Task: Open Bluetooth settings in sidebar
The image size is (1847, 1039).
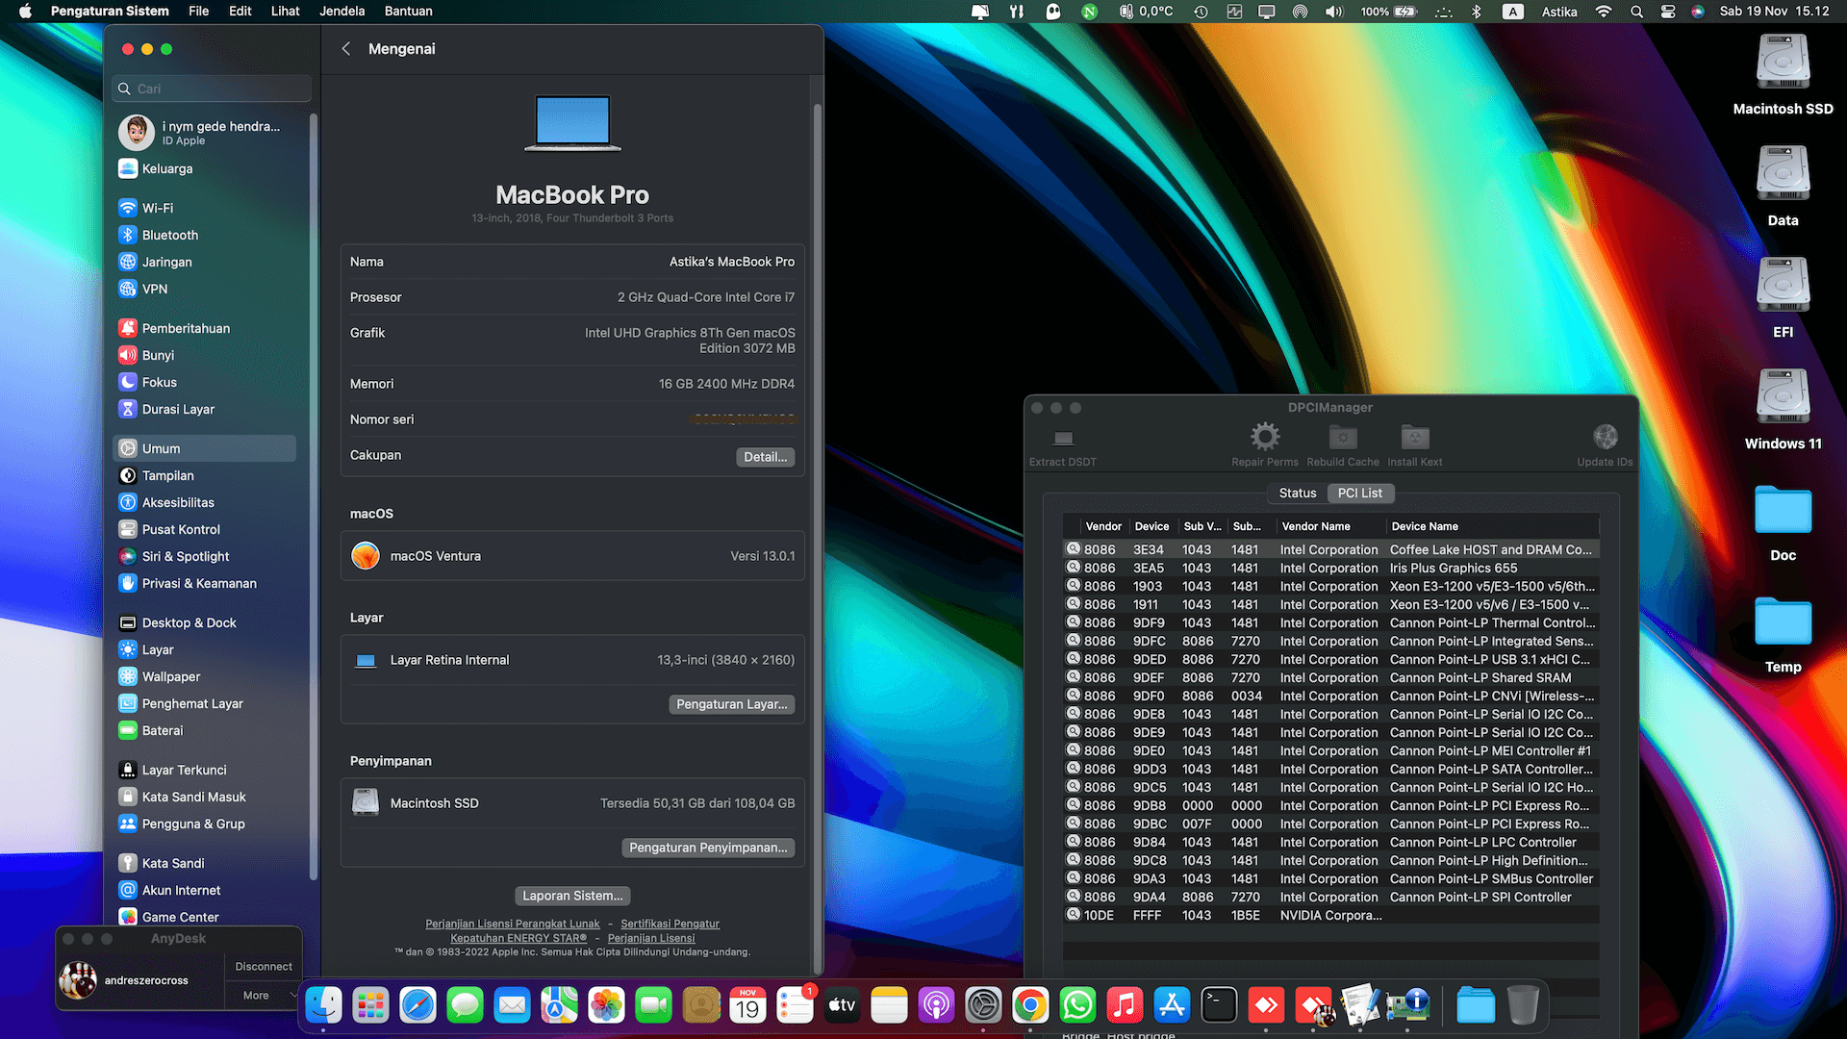Action: click(x=204, y=235)
